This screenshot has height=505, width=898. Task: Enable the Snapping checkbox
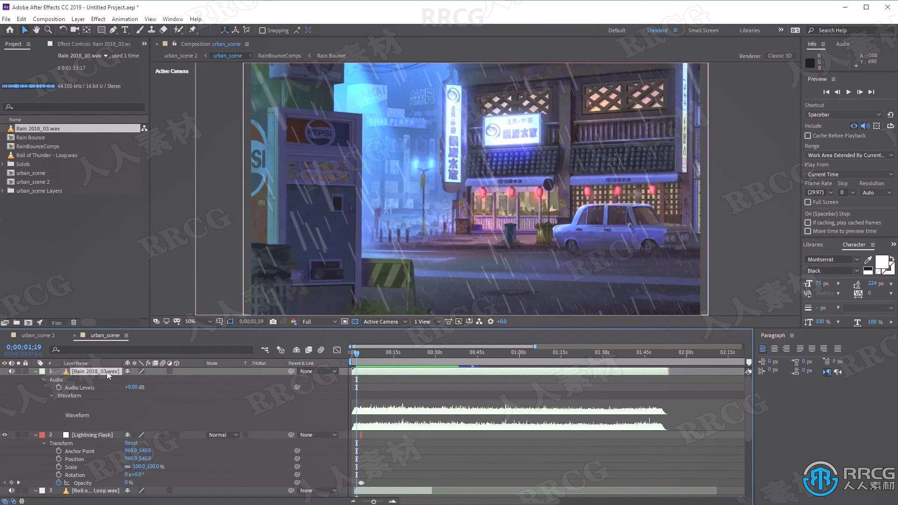pos(262,30)
